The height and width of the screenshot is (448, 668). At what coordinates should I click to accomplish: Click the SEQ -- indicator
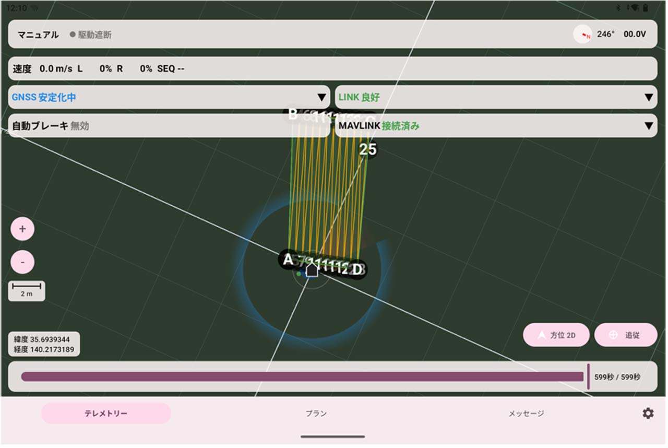click(x=171, y=69)
